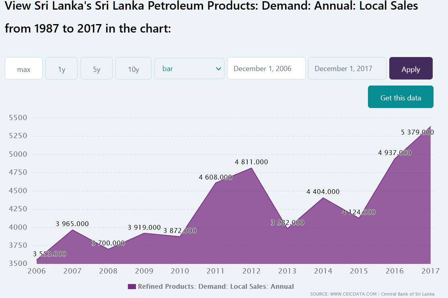Click the 4500 y-axis label
This screenshot has width=448, height=298.
tap(18, 191)
